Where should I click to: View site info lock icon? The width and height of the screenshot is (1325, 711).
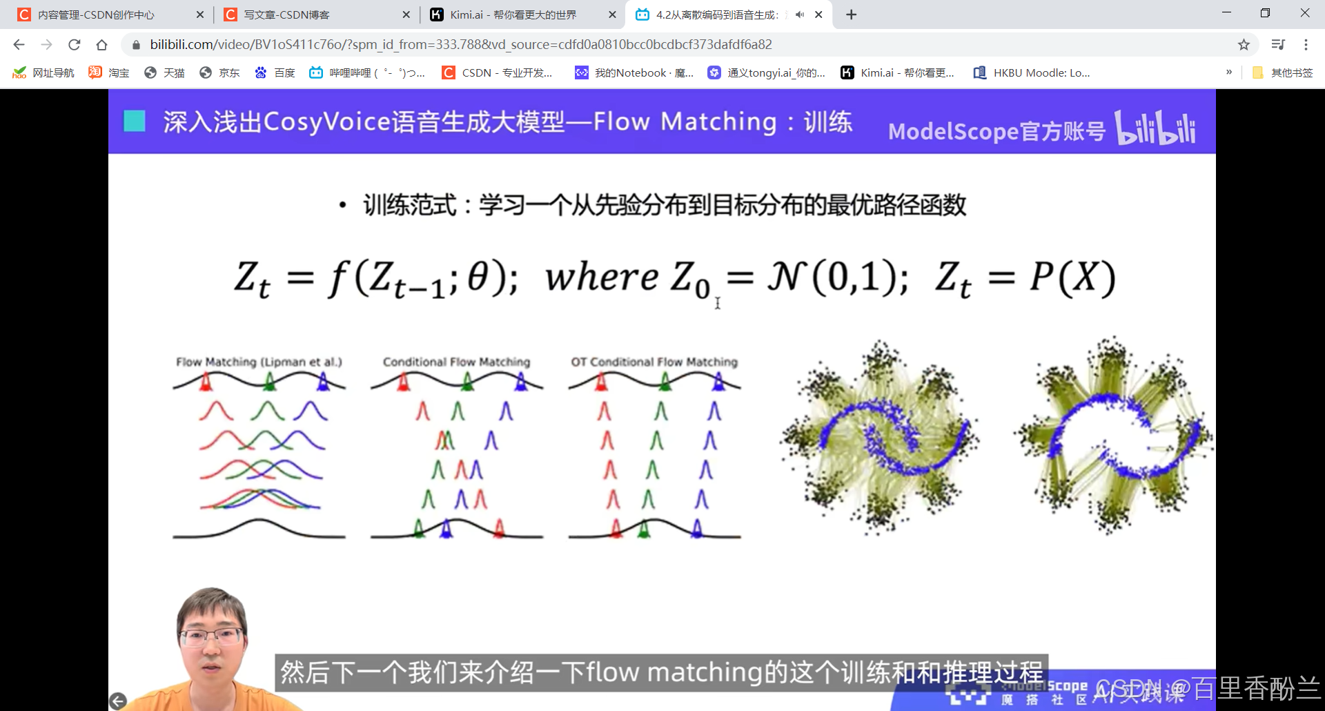(x=136, y=45)
